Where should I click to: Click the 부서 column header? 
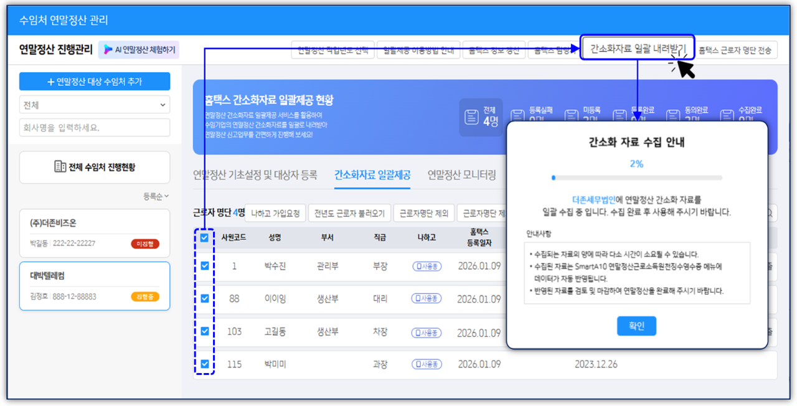pos(328,237)
